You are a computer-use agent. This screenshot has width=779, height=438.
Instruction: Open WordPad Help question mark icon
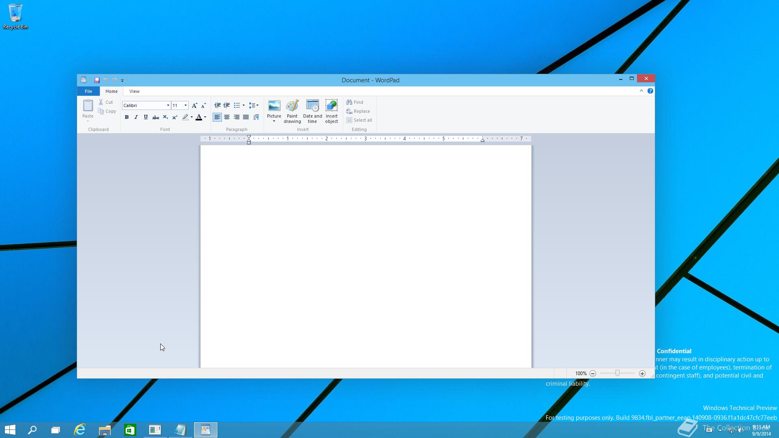point(650,91)
